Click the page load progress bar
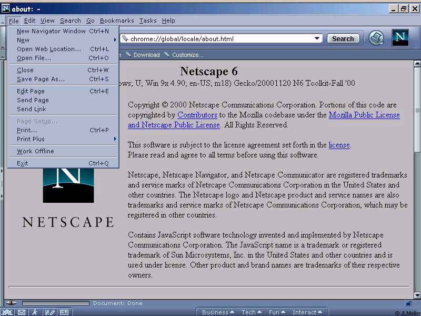Image resolution: width=421 pixels, height=316 pixels. point(56,303)
